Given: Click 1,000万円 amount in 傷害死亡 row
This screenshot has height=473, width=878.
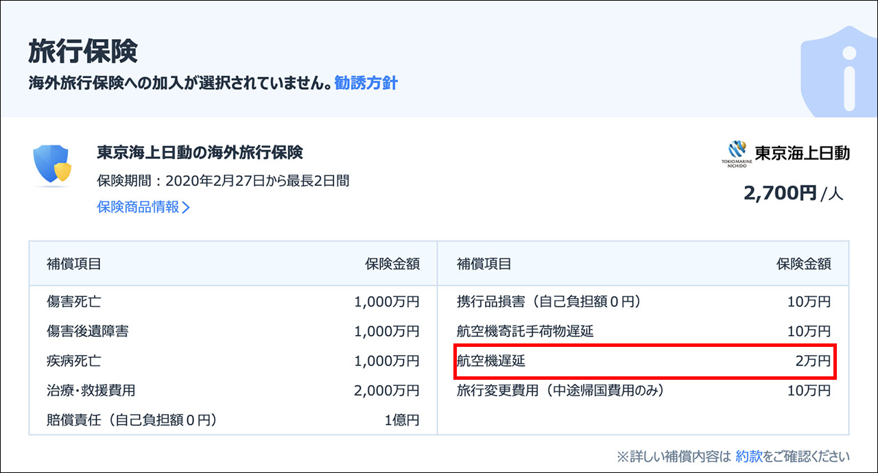Looking at the screenshot, I should tap(387, 302).
